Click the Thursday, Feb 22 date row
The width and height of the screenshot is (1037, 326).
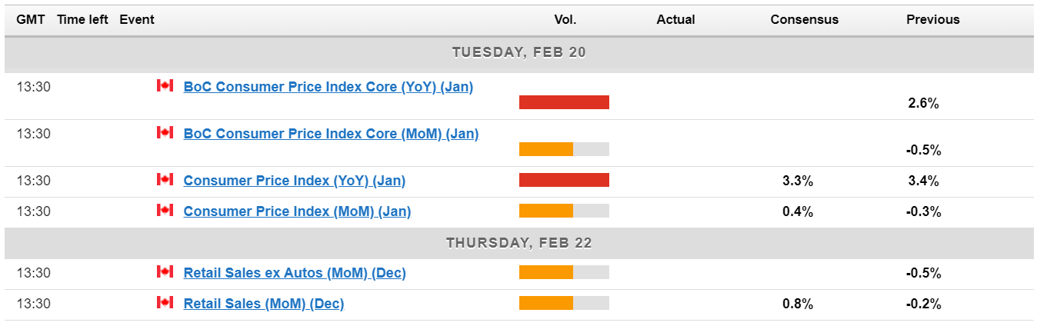coord(518,243)
